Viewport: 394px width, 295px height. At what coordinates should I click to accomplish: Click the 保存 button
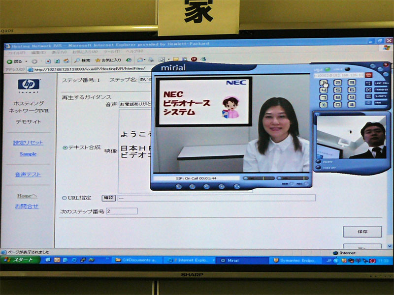(x=362, y=232)
